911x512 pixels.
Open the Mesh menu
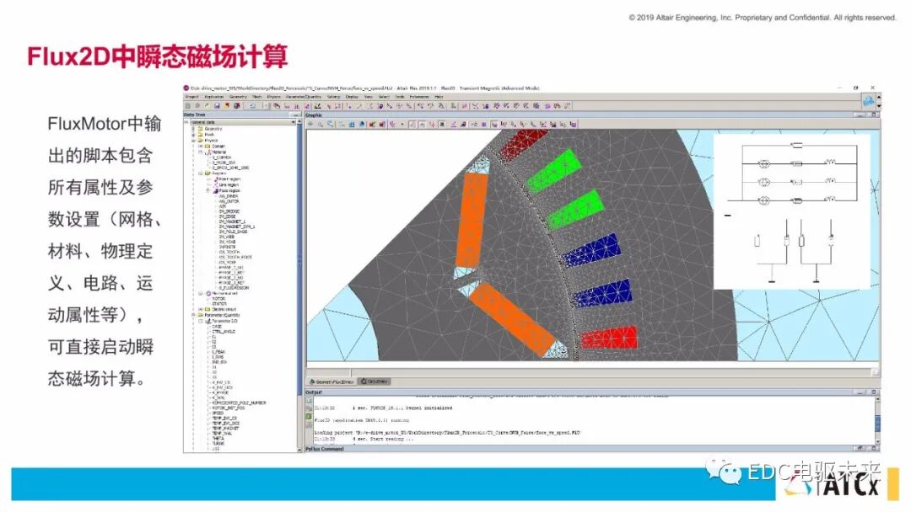[x=256, y=97]
